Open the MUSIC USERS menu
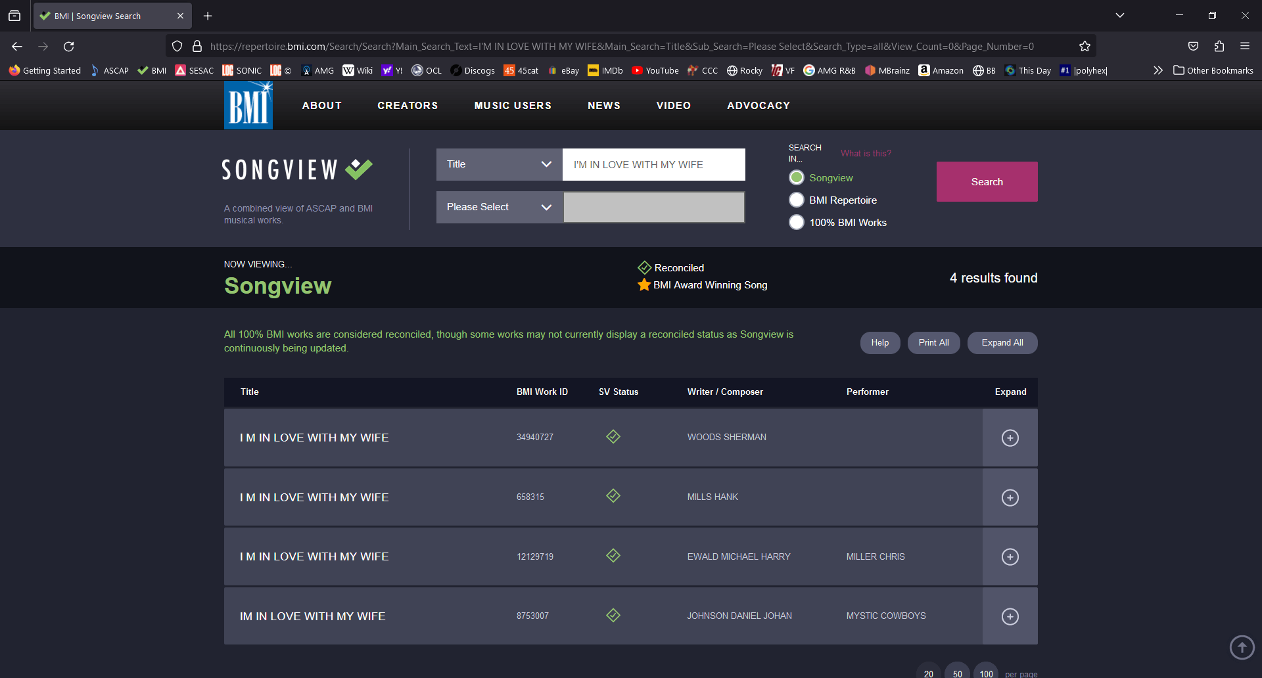Viewport: 1262px width, 678px height. click(513, 105)
